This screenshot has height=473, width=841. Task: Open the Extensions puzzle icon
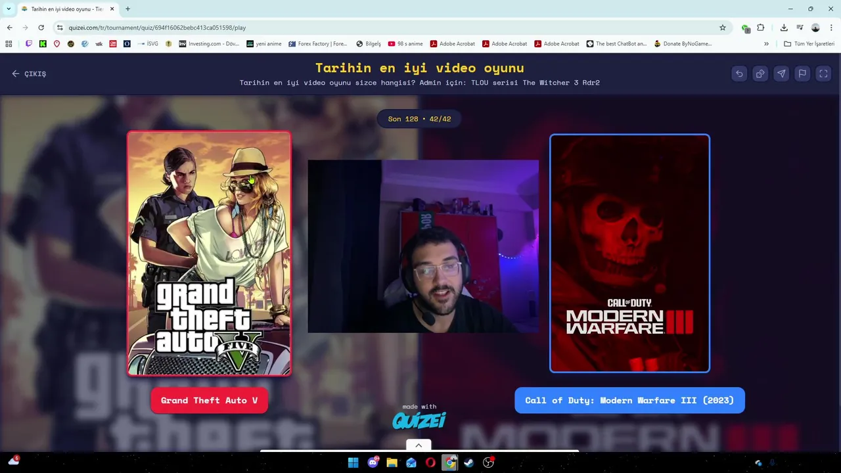pos(761,28)
